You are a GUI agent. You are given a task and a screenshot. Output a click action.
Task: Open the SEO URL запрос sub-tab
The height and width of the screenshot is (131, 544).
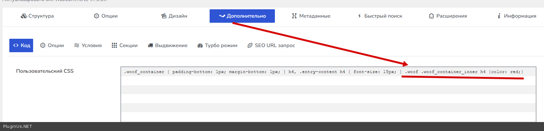coord(271,45)
